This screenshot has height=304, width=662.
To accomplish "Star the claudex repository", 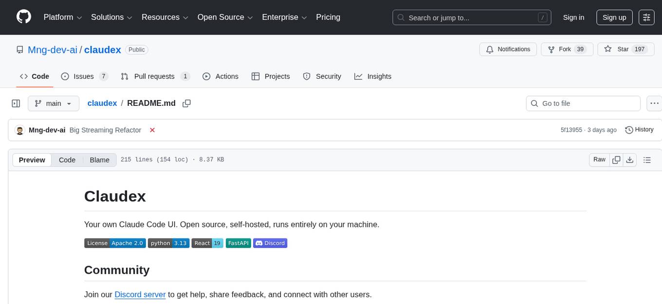I will 619,49.
